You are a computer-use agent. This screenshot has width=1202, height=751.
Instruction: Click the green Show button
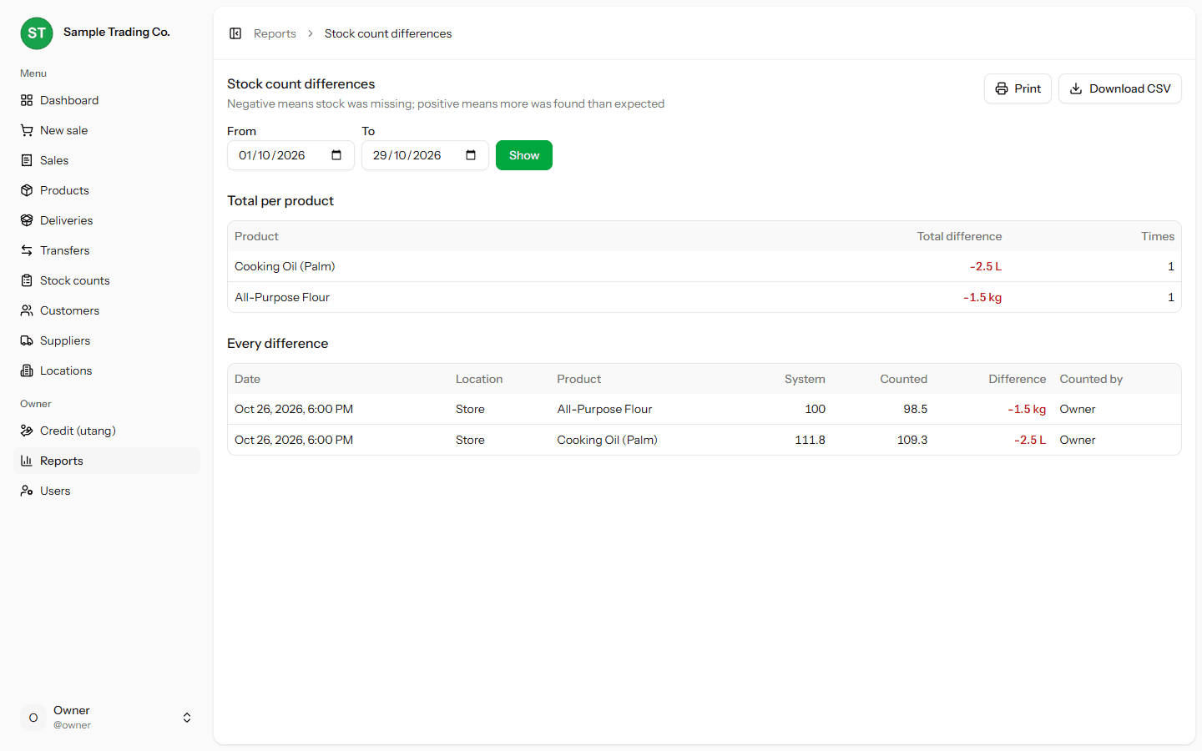(x=524, y=155)
